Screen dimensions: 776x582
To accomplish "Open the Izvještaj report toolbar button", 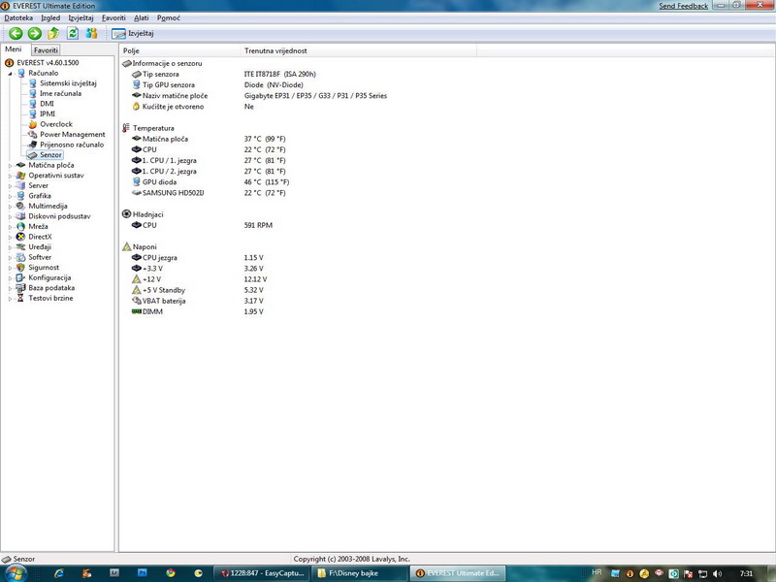I will click(133, 33).
